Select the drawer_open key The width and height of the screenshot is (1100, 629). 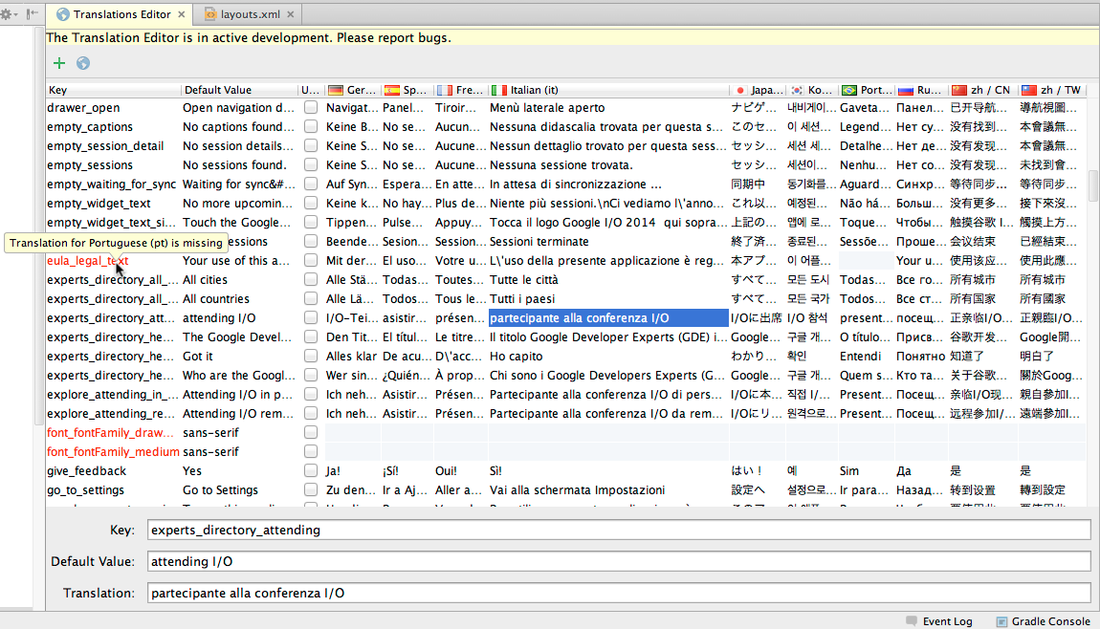coord(83,107)
